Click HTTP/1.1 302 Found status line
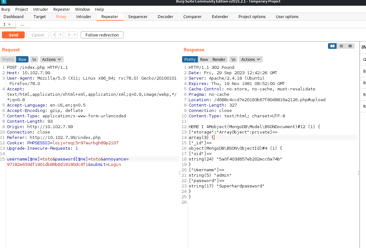 pos(211,68)
